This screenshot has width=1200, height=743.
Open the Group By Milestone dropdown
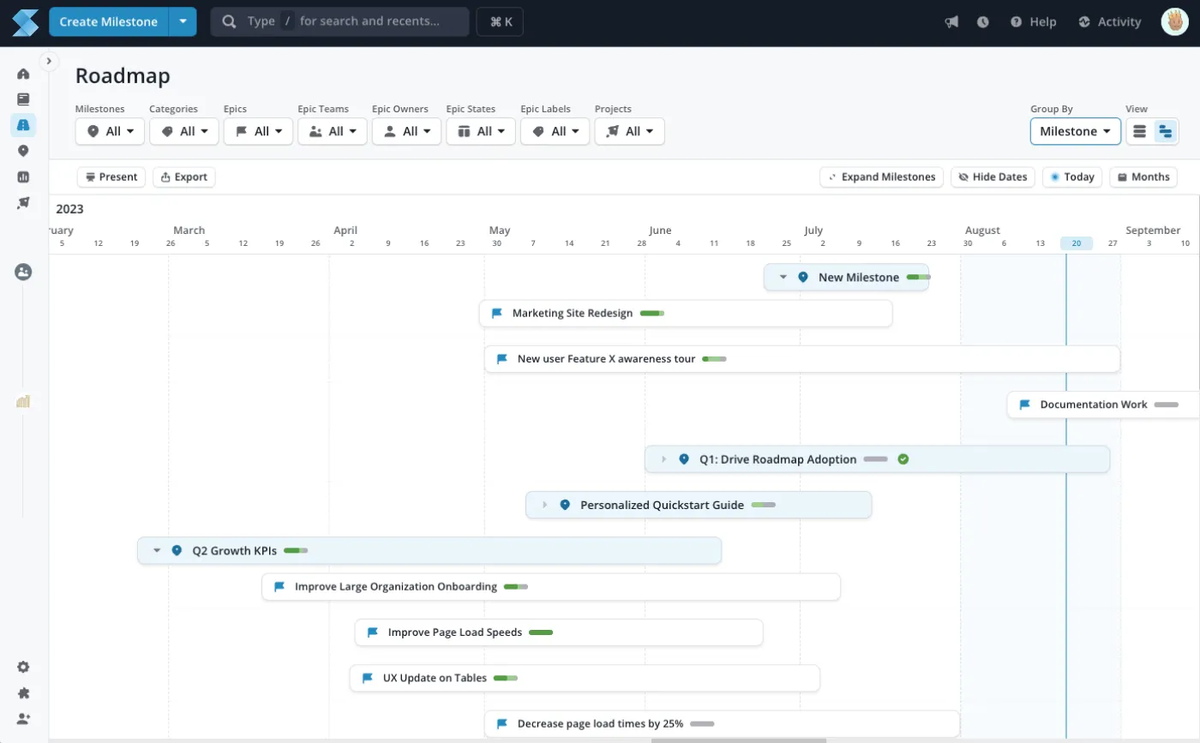click(1075, 131)
